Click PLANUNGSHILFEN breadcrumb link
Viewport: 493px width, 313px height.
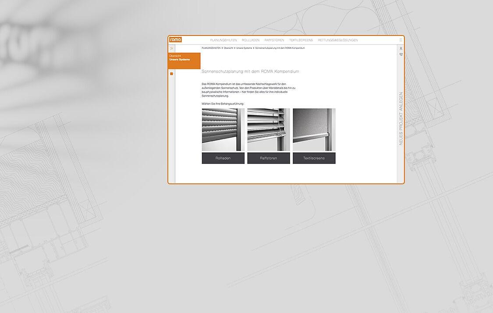[211, 48]
